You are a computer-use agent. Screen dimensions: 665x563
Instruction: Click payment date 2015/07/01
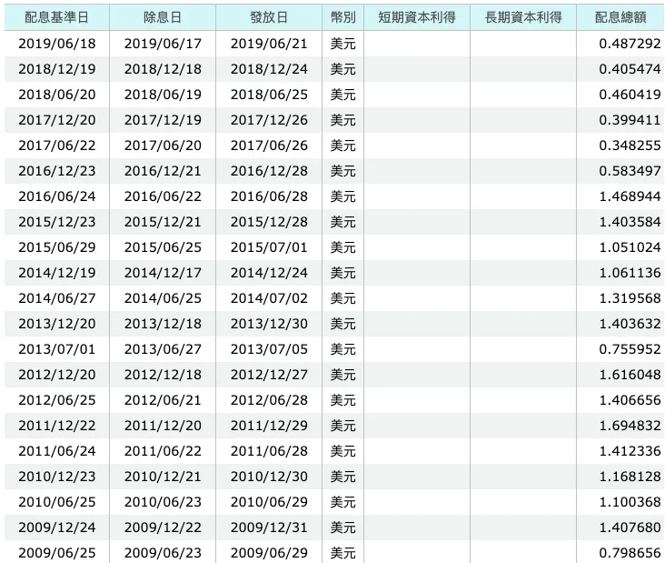(x=269, y=247)
